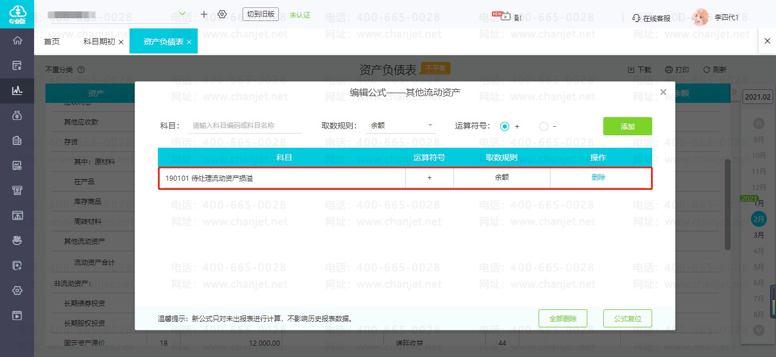Viewport: 776px width, 357px height.
Task: Click 流动资产合计 row in background report
Action: 94,262
